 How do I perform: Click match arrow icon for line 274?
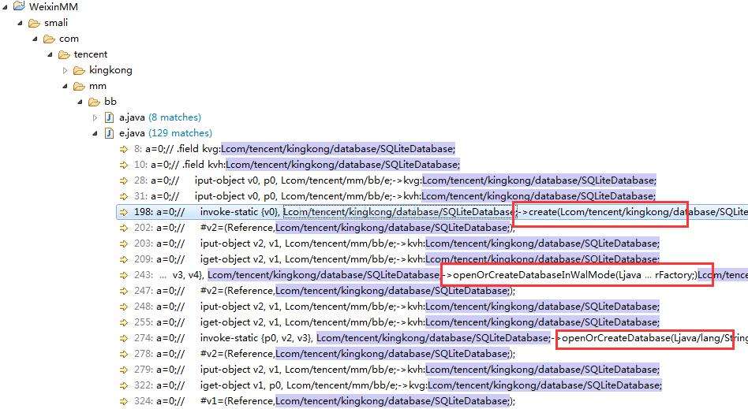[124, 338]
